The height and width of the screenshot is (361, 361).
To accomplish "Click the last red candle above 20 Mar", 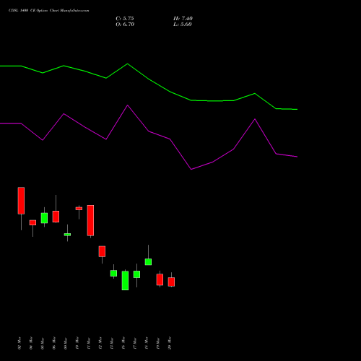I will click(171, 282).
